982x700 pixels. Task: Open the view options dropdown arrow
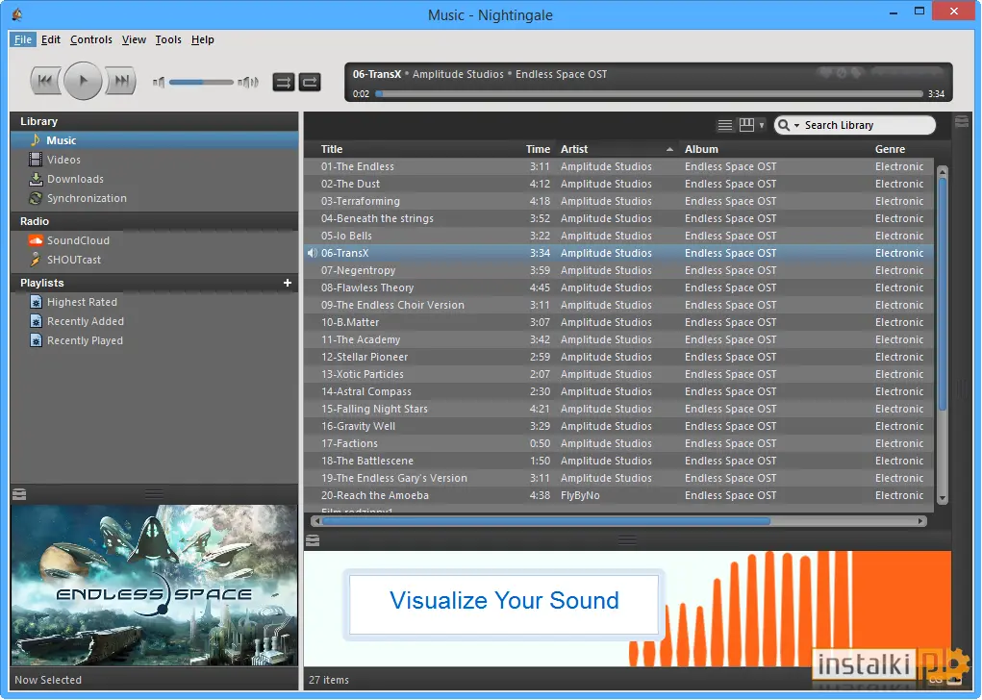(x=762, y=125)
